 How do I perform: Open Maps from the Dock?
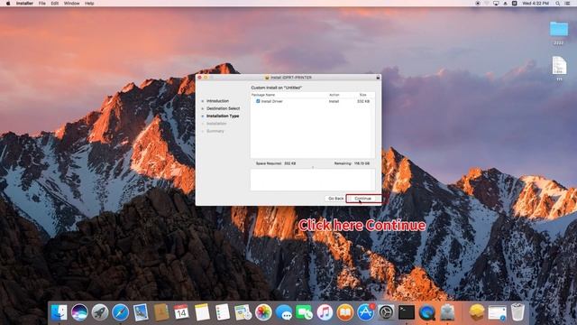243,312
